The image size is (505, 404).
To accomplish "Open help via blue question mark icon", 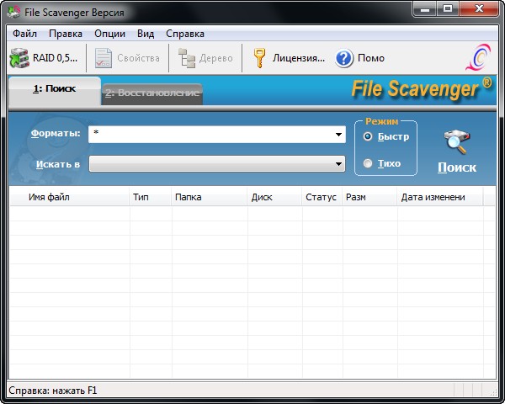I will tap(344, 58).
